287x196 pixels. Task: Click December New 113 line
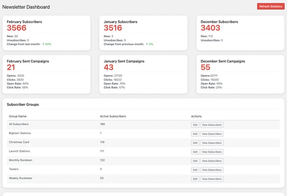(x=207, y=36)
